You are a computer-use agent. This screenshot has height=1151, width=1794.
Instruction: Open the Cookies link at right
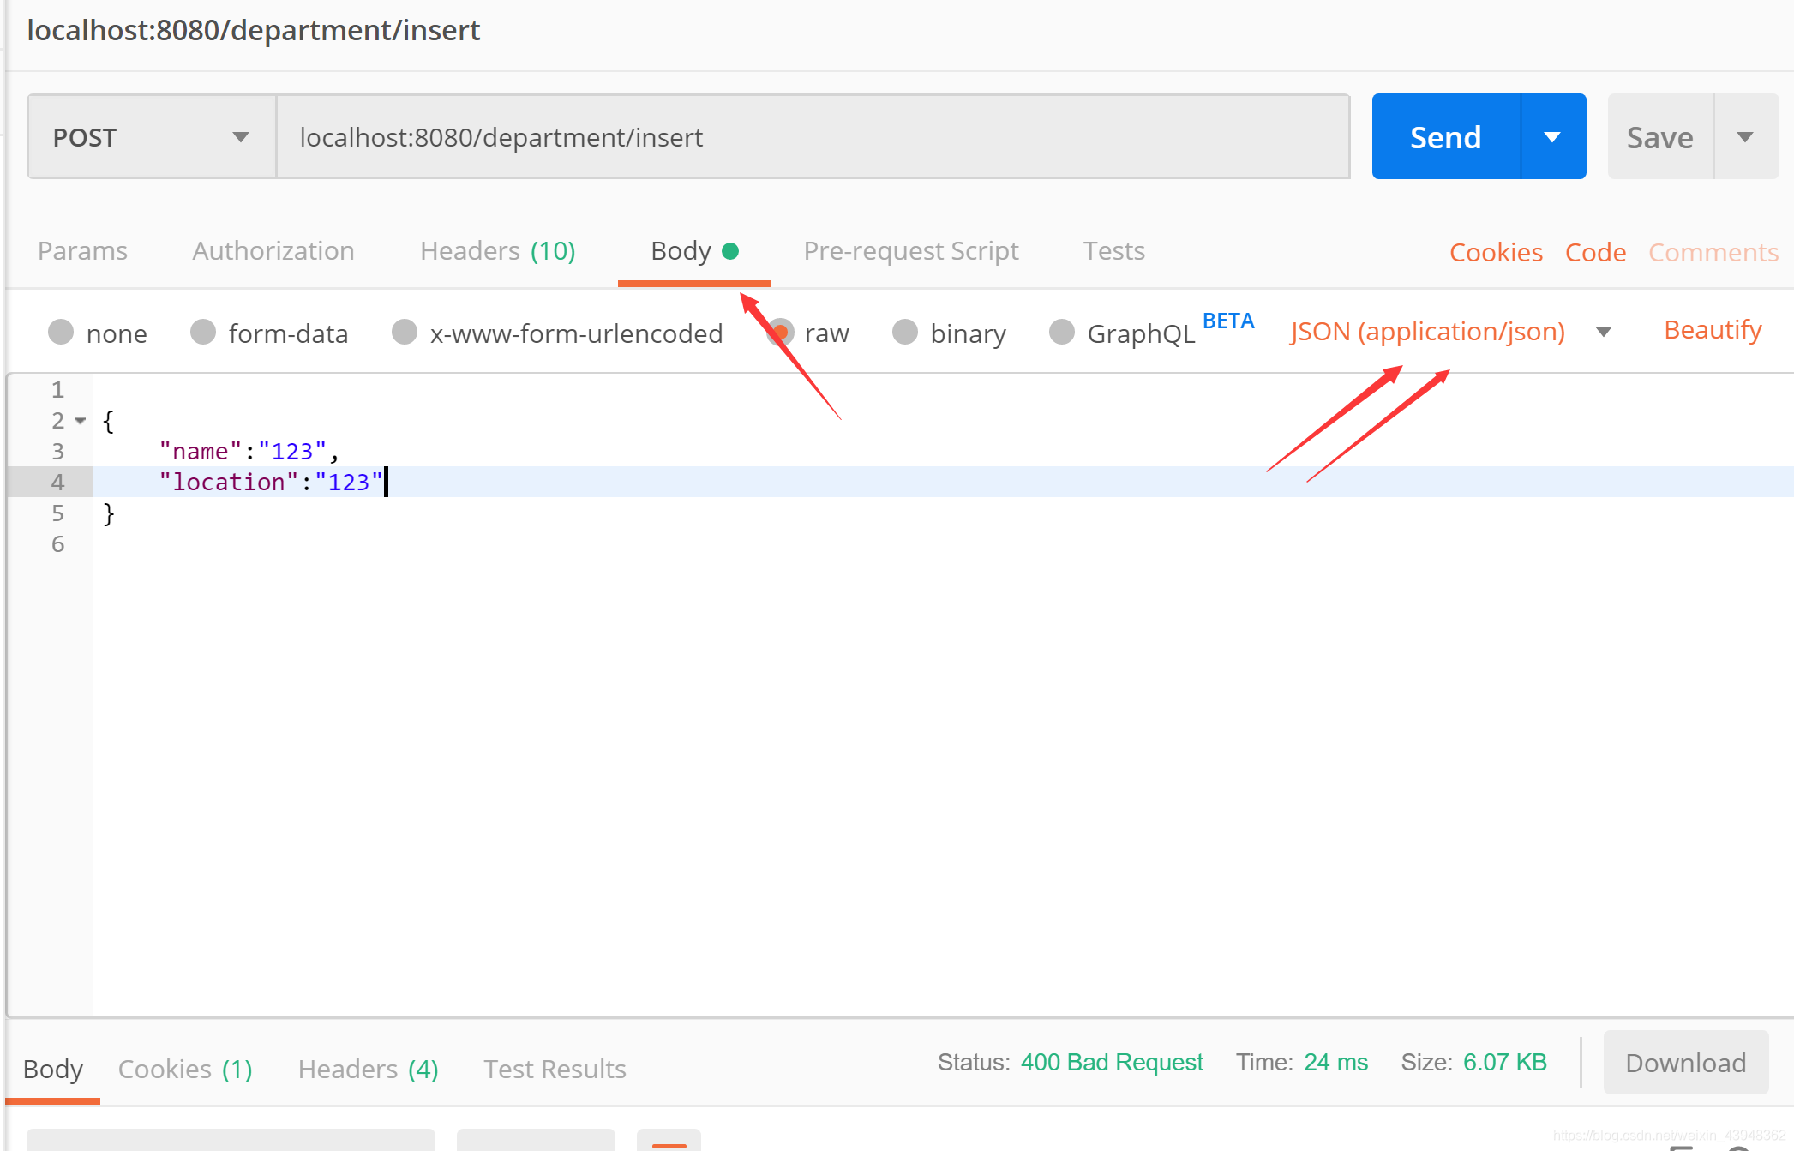[x=1496, y=253]
